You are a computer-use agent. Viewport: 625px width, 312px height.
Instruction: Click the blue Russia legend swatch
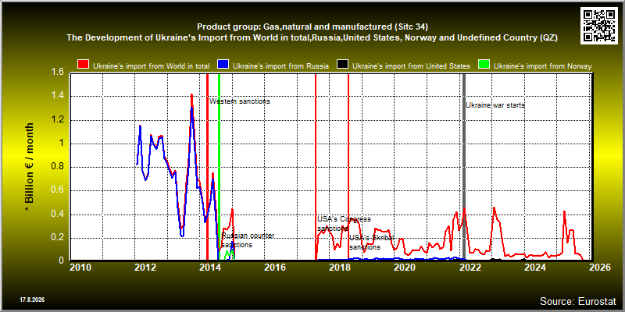[x=223, y=65]
